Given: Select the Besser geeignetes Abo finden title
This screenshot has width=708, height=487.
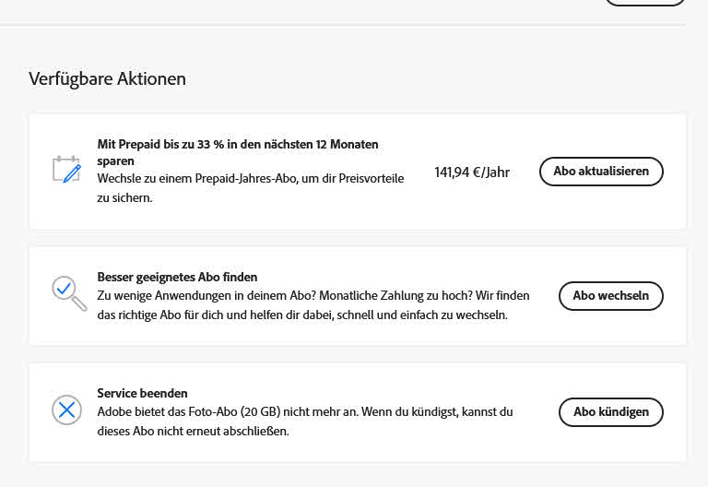Looking at the screenshot, I should (x=177, y=277).
